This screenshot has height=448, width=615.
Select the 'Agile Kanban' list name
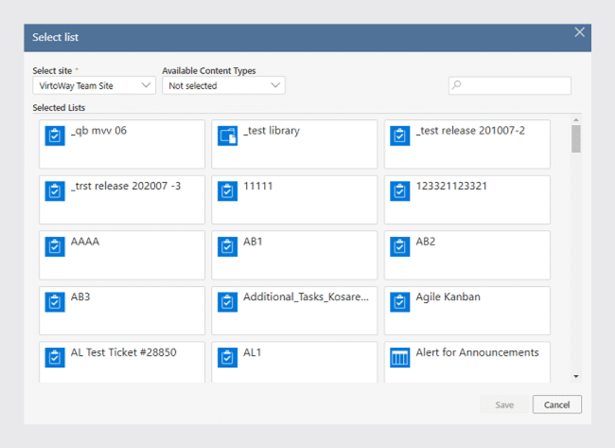(448, 297)
